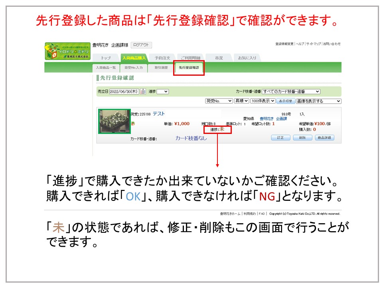Click the 売立日 date input field
Screen dimensions: 383x287
pyautogui.click(x=124, y=92)
